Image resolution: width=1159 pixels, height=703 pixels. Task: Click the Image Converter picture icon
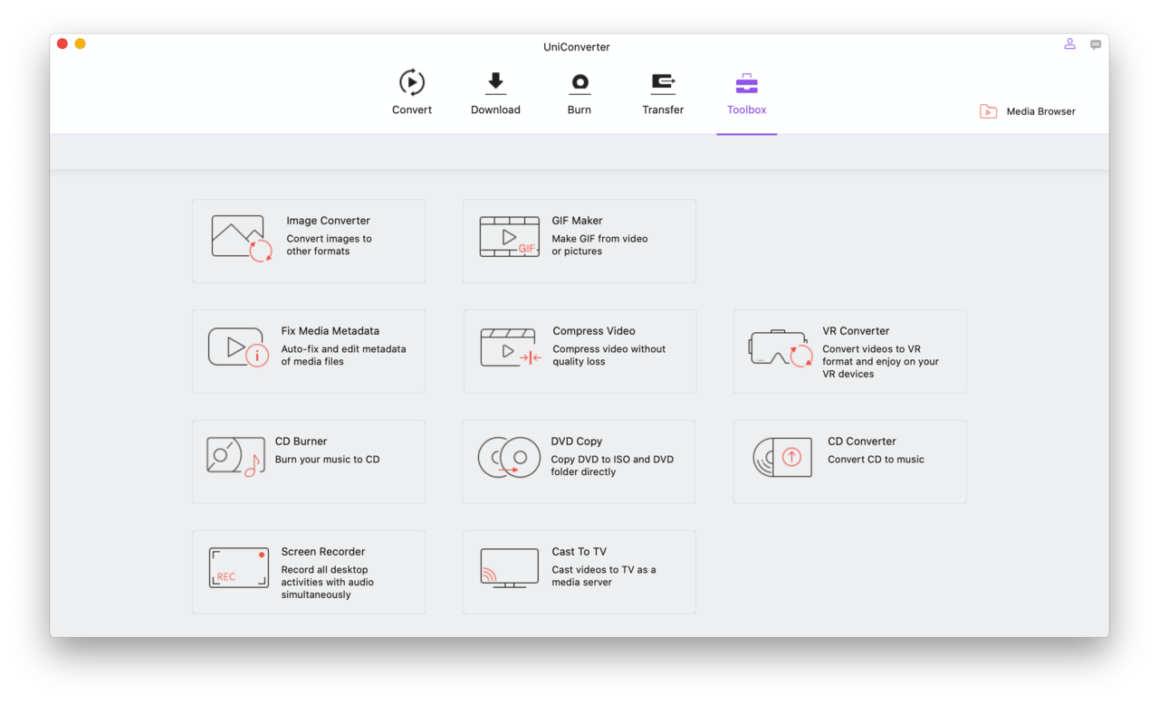click(x=241, y=239)
